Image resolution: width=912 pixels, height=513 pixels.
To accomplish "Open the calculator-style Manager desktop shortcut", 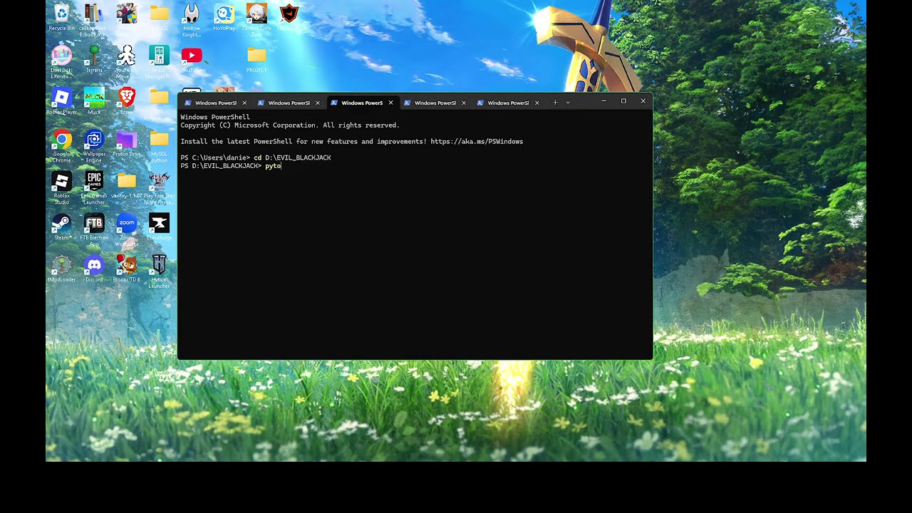I will (x=159, y=60).
